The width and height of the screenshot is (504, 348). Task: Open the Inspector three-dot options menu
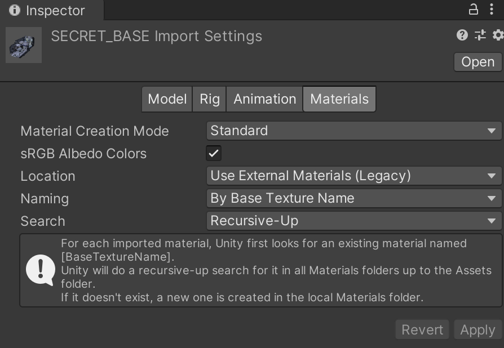point(492,10)
